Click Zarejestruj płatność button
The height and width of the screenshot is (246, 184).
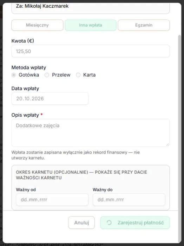click(135, 222)
